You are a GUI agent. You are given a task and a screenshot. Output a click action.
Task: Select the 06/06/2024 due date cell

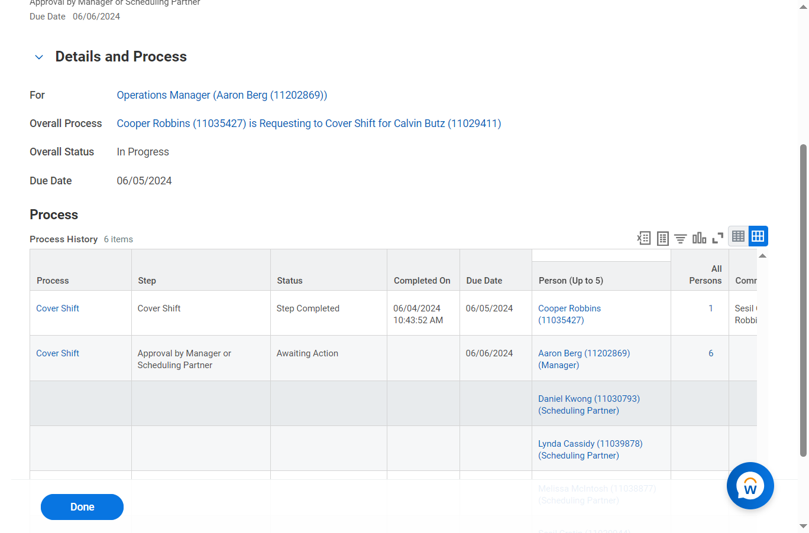point(496,358)
